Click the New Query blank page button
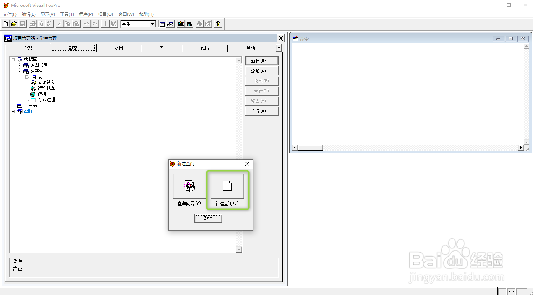 (227, 186)
